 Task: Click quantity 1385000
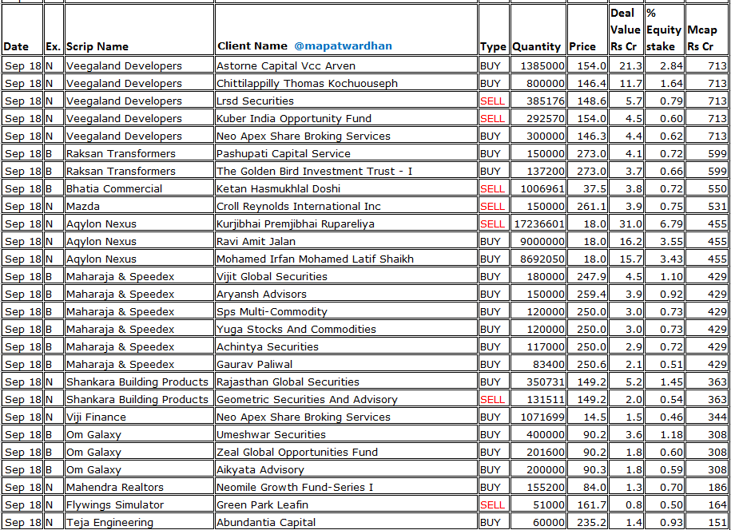(542, 65)
